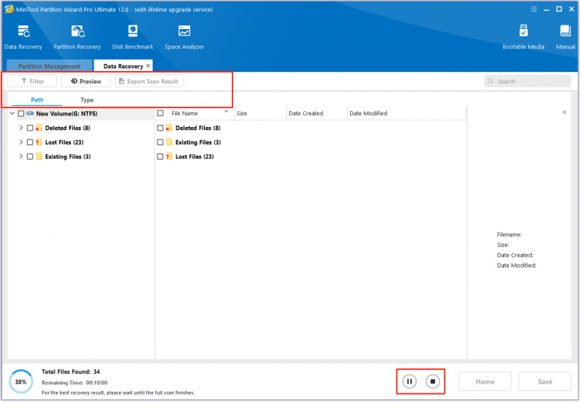Launch Partition Recovery tool
581x402 pixels.
(x=77, y=37)
